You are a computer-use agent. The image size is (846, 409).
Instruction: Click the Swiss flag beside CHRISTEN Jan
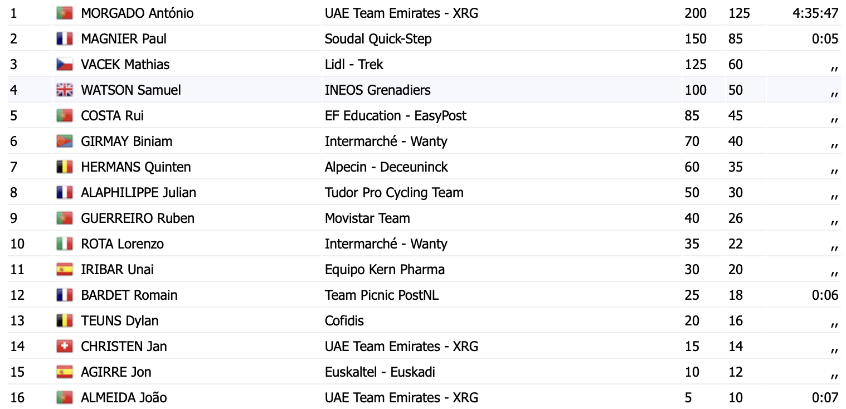65,346
